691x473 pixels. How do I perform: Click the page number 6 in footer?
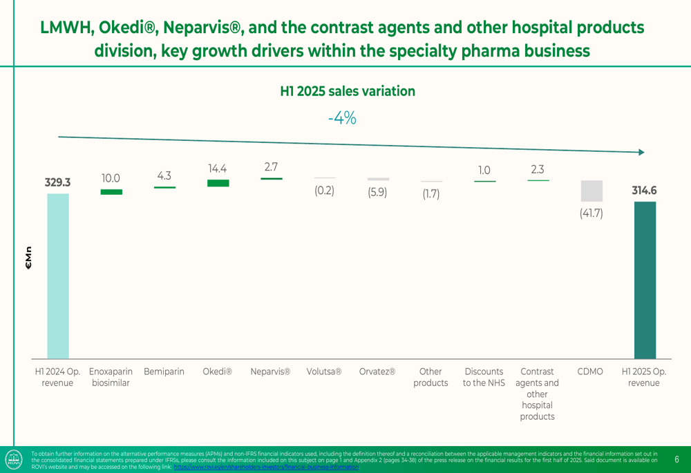676,459
